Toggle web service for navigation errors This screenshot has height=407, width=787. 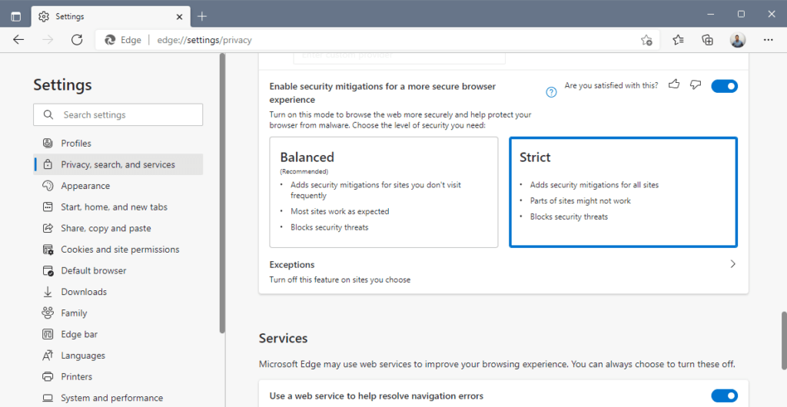click(x=724, y=396)
